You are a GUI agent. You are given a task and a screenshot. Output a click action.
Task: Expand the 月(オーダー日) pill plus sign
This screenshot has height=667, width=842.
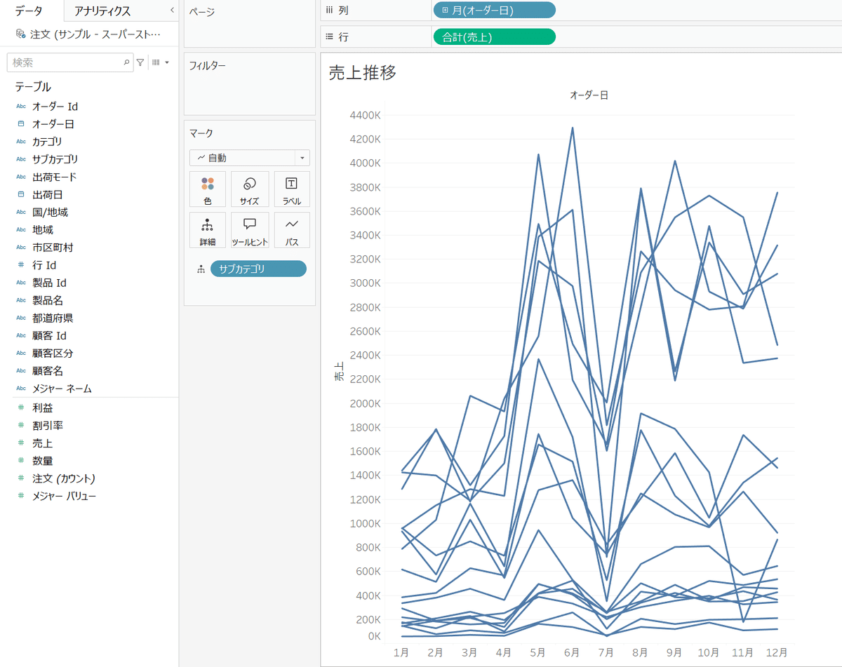click(446, 11)
